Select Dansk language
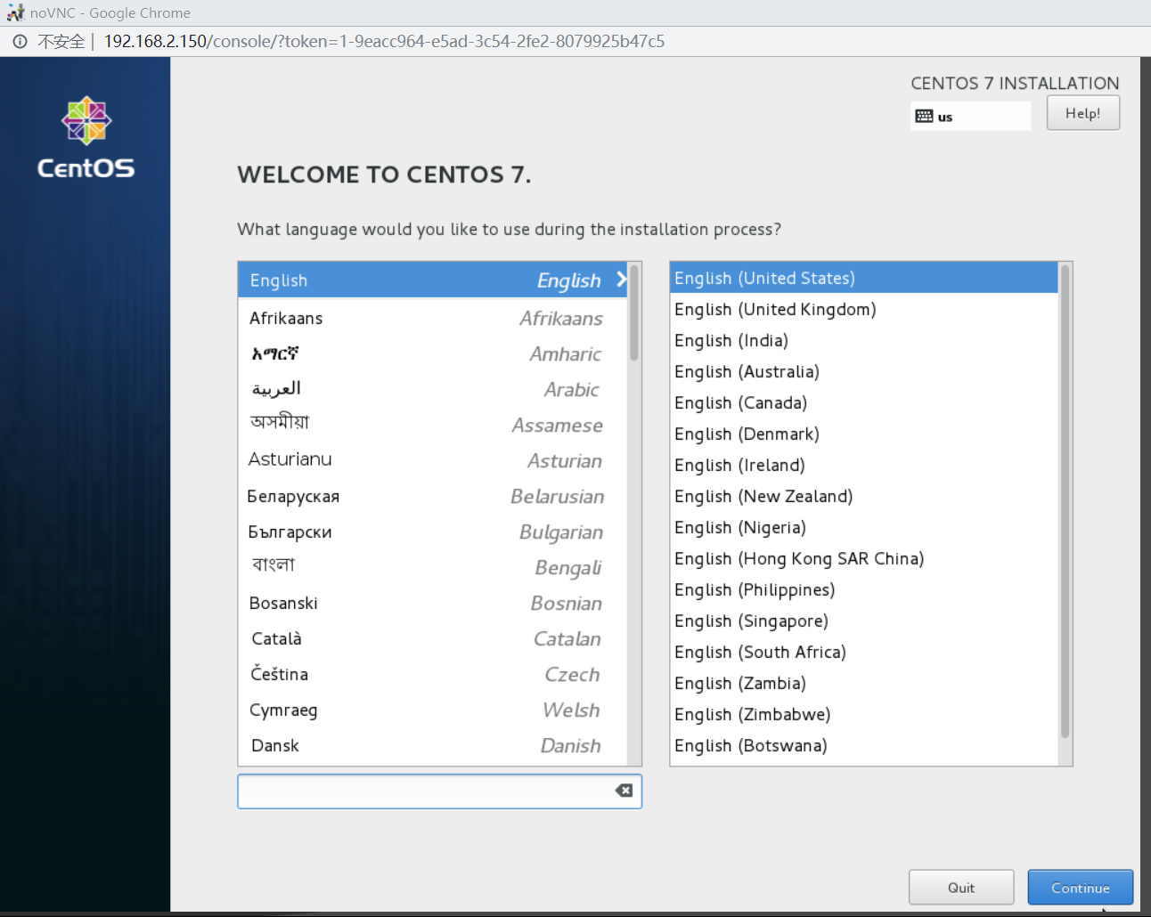 (x=433, y=745)
